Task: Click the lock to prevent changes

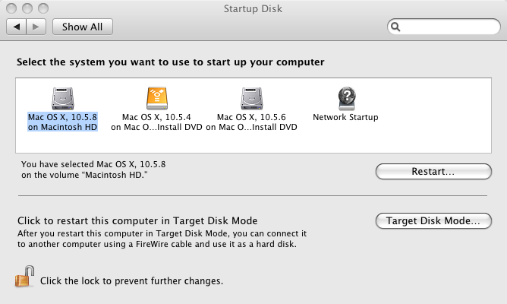Action: [x=24, y=277]
